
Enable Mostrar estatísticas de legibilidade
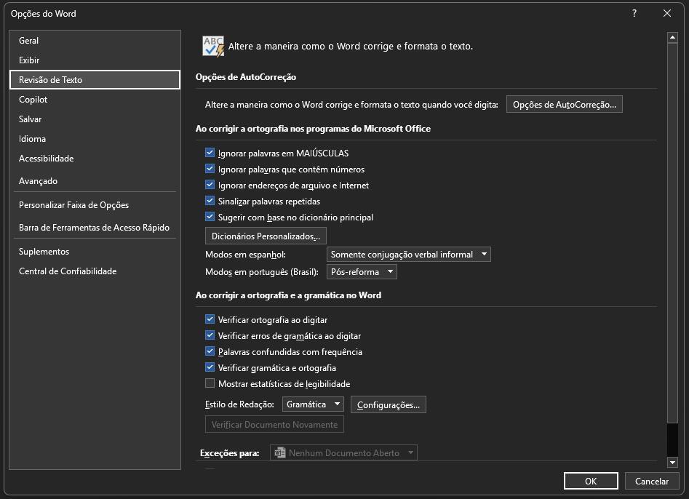[x=210, y=383]
